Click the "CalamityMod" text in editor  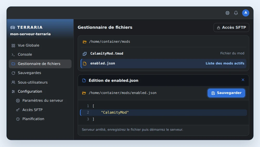pyautogui.click(x=115, y=113)
